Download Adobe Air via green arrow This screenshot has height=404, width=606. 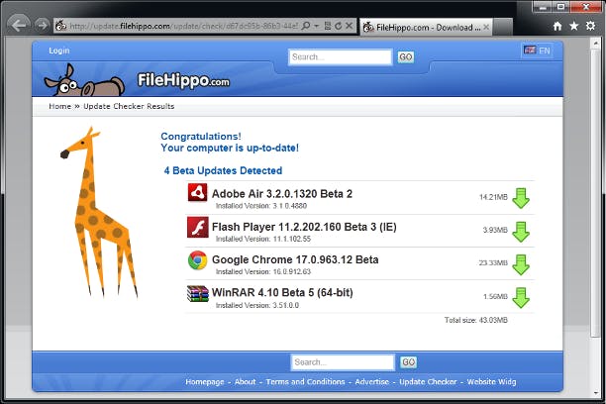click(x=521, y=198)
